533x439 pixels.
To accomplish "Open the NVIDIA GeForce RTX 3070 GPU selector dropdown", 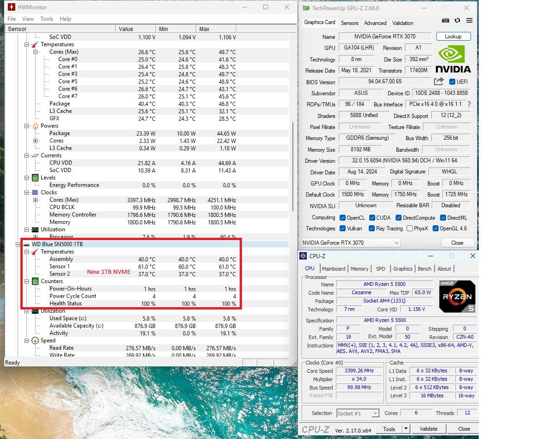I will click(x=350, y=242).
